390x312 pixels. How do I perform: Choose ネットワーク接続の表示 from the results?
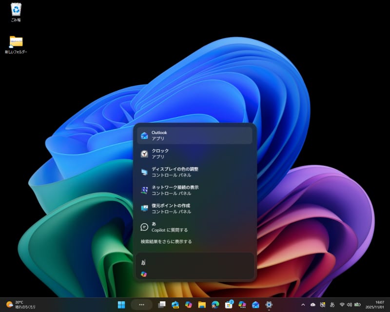click(195, 190)
